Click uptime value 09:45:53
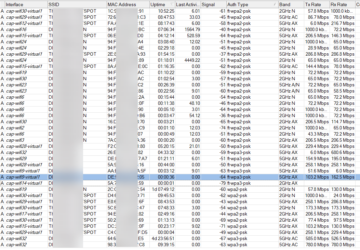Screen dimensions: 360x250 tap(166, 195)
